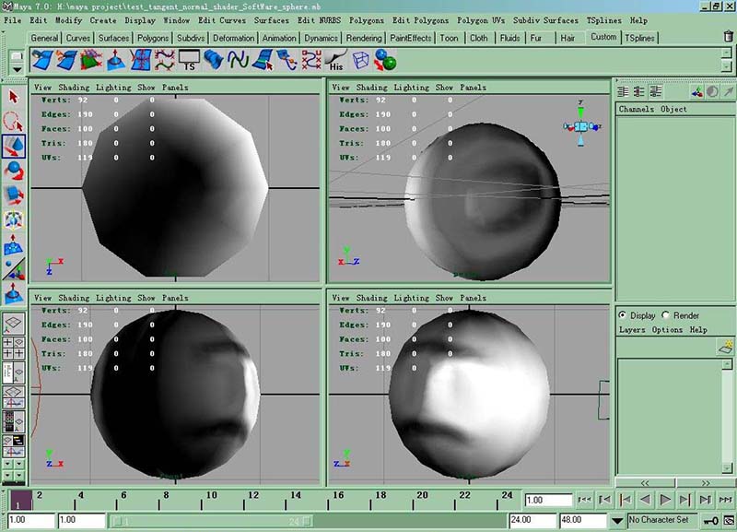Step back one key
Image resolution: width=737 pixels, height=532 pixels.
point(626,500)
